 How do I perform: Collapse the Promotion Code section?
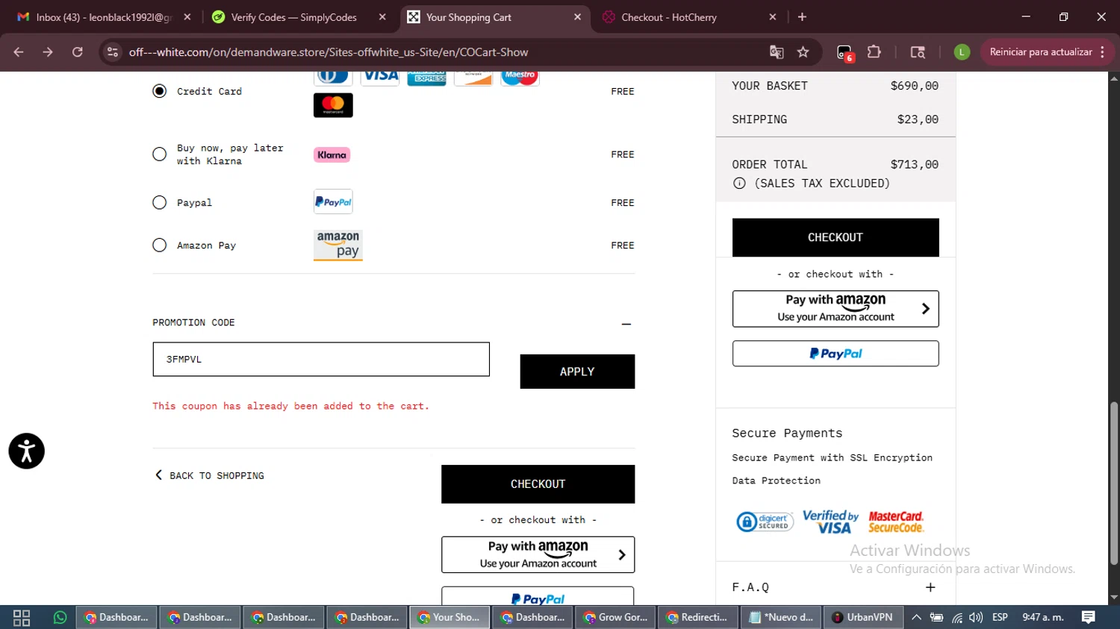(x=626, y=324)
